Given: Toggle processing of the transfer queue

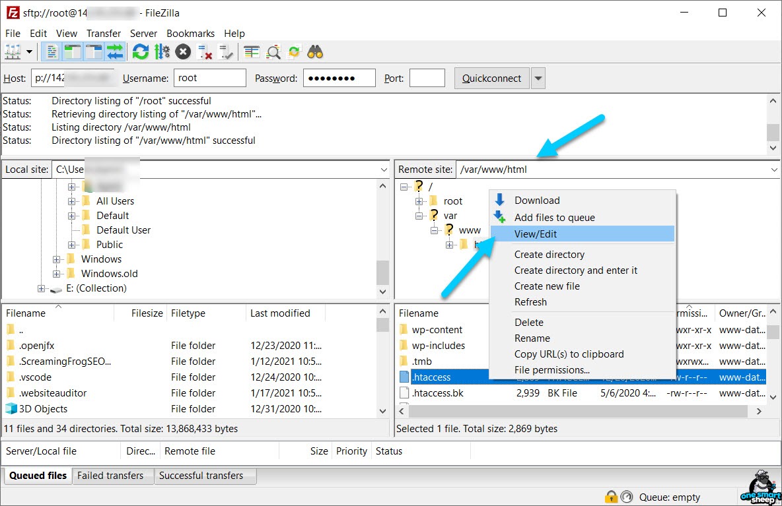Looking at the screenshot, I should 162,52.
